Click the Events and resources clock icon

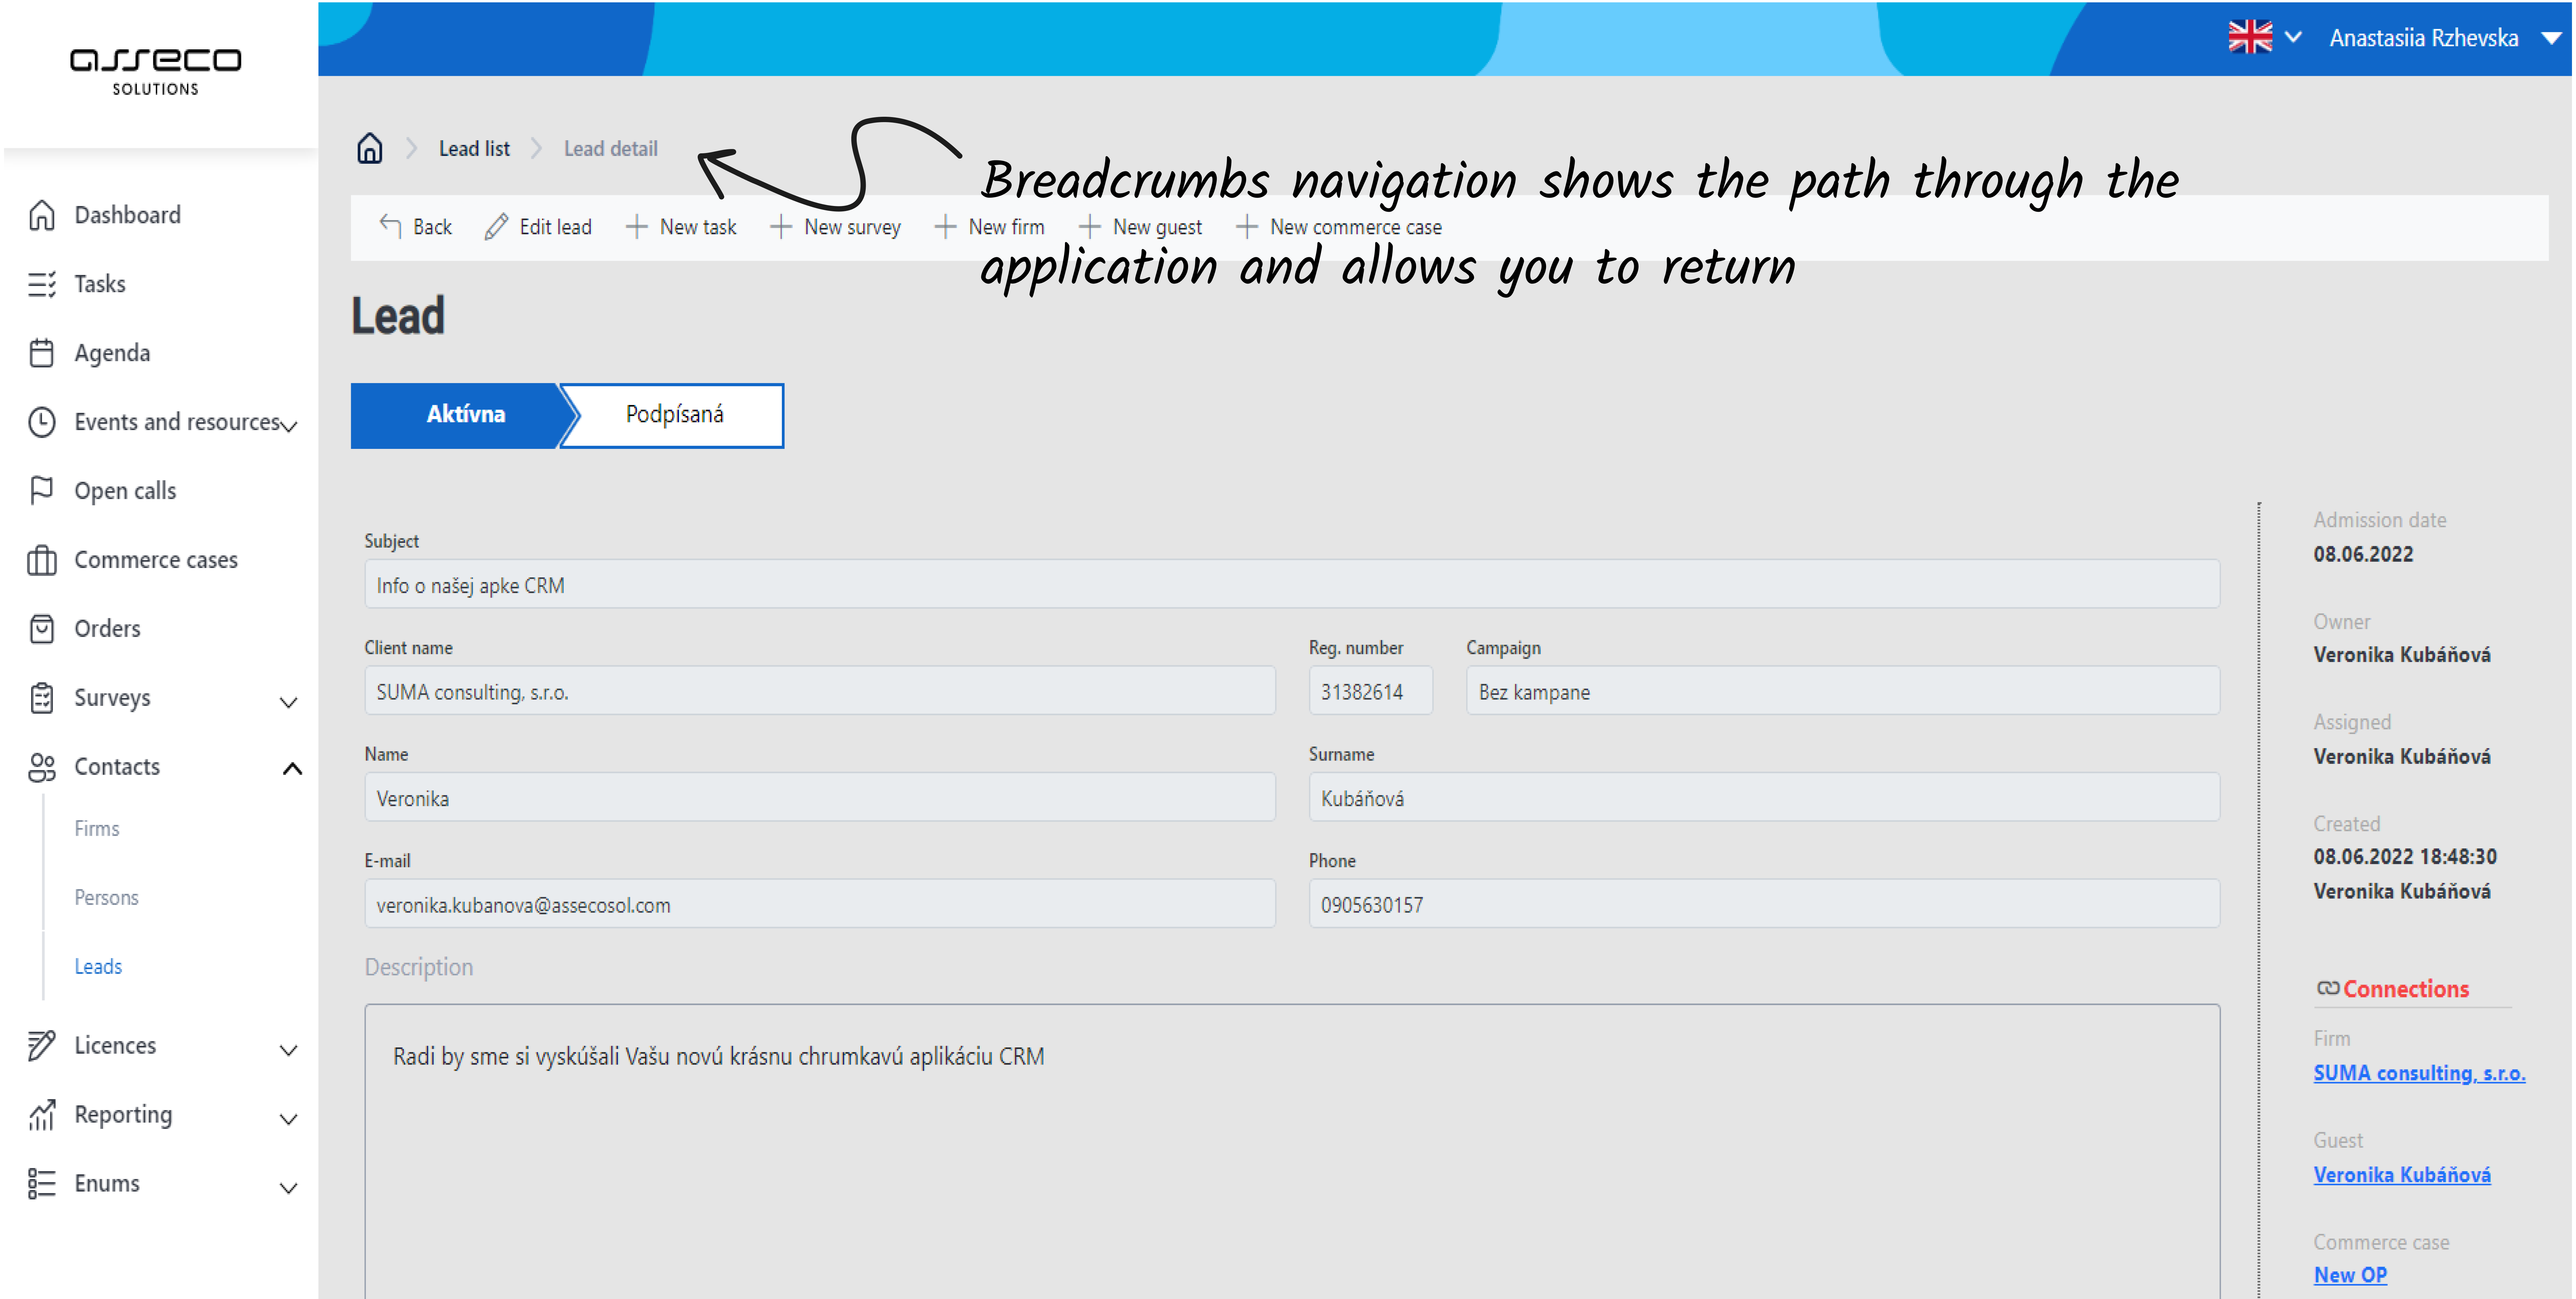coord(42,422)
